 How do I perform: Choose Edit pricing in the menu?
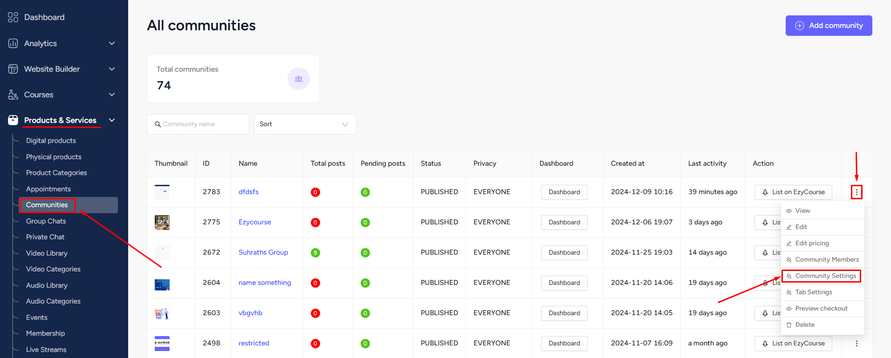click(822, 243)
